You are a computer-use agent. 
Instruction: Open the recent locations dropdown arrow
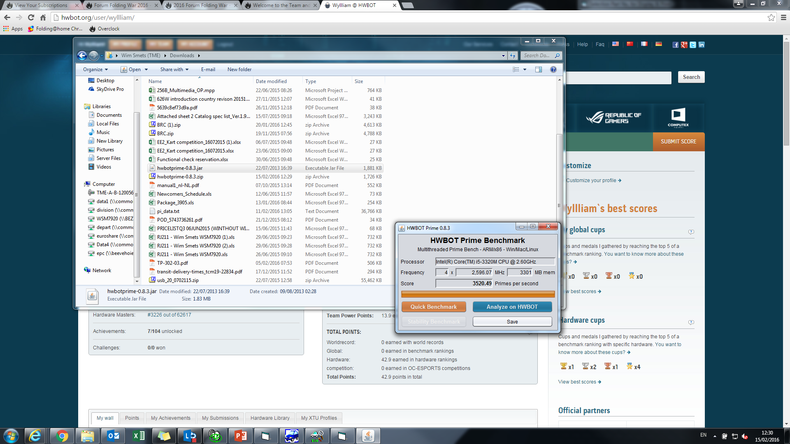[102, 55]
